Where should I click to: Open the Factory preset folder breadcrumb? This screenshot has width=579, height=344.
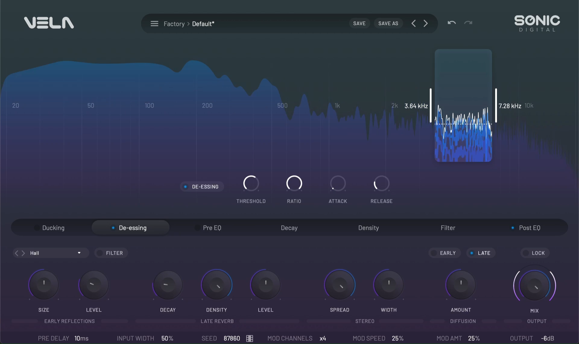(174, 24)
